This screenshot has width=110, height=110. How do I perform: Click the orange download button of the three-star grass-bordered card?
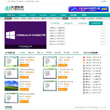(62, 65)
